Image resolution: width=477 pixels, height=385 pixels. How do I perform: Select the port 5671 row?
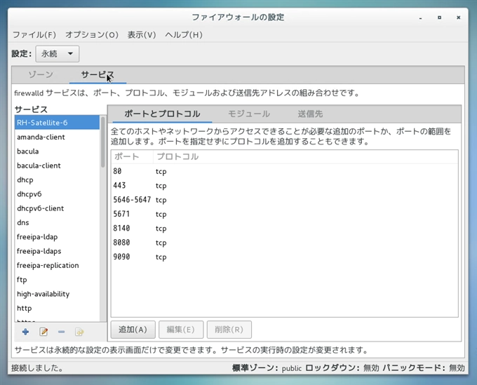[x=284, y=214]
